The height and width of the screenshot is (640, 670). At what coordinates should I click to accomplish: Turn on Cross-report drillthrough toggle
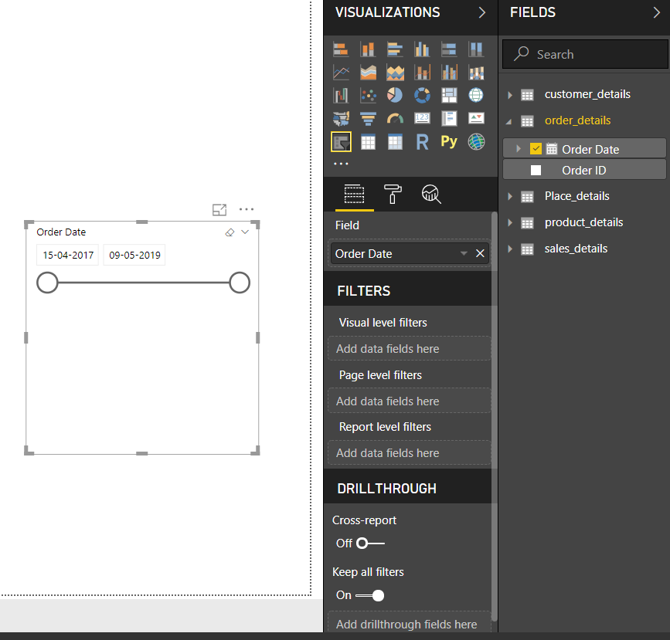point(370,543)
